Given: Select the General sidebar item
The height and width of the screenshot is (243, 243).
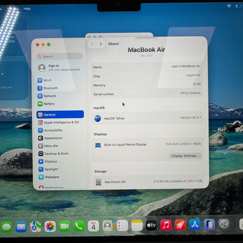Looking at the screenshot, I should click(60, 114).
